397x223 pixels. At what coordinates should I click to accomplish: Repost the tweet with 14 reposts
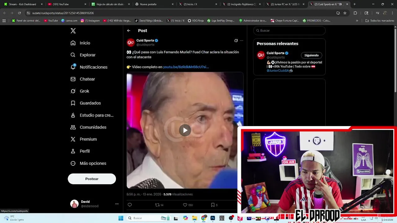[x=159, y=205]
